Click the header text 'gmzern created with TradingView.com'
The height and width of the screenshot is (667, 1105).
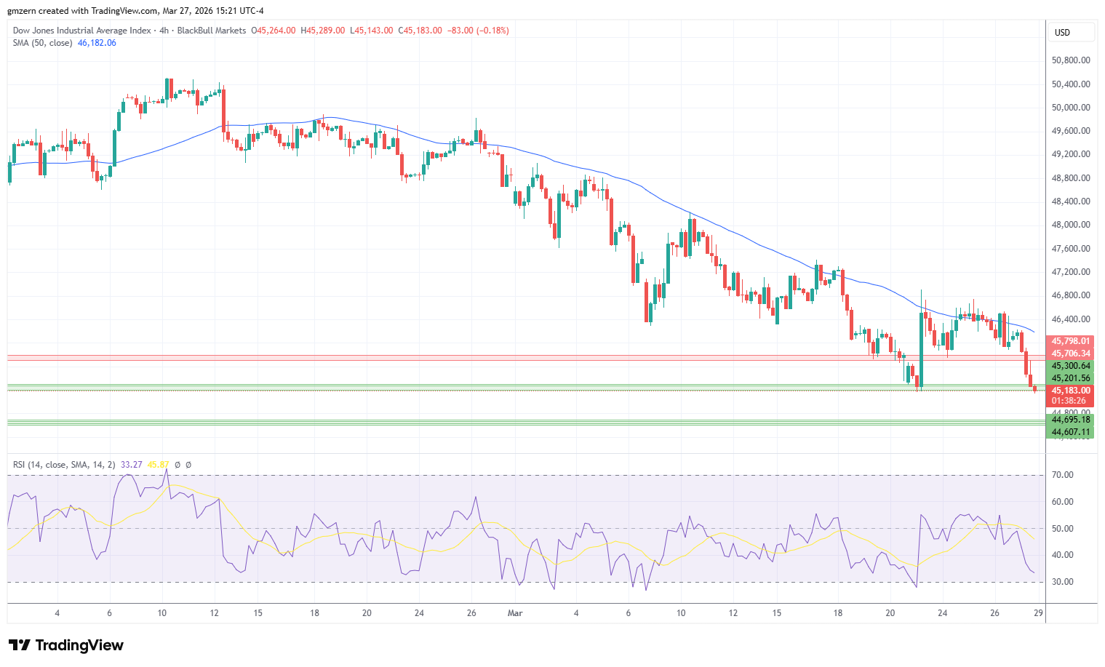point(82,11)
